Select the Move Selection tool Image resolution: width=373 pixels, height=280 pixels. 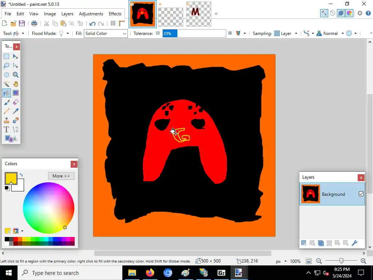(x=15, y=66)
